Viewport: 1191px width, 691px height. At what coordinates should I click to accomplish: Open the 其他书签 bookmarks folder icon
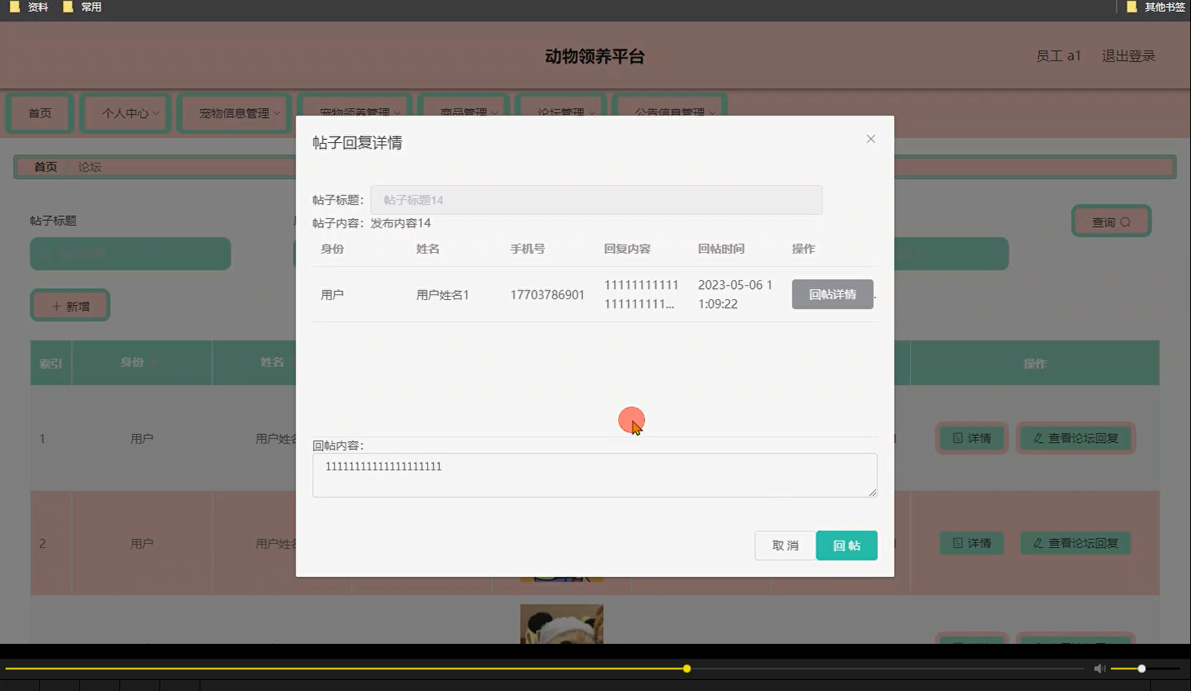click(x=1131, y=7)
